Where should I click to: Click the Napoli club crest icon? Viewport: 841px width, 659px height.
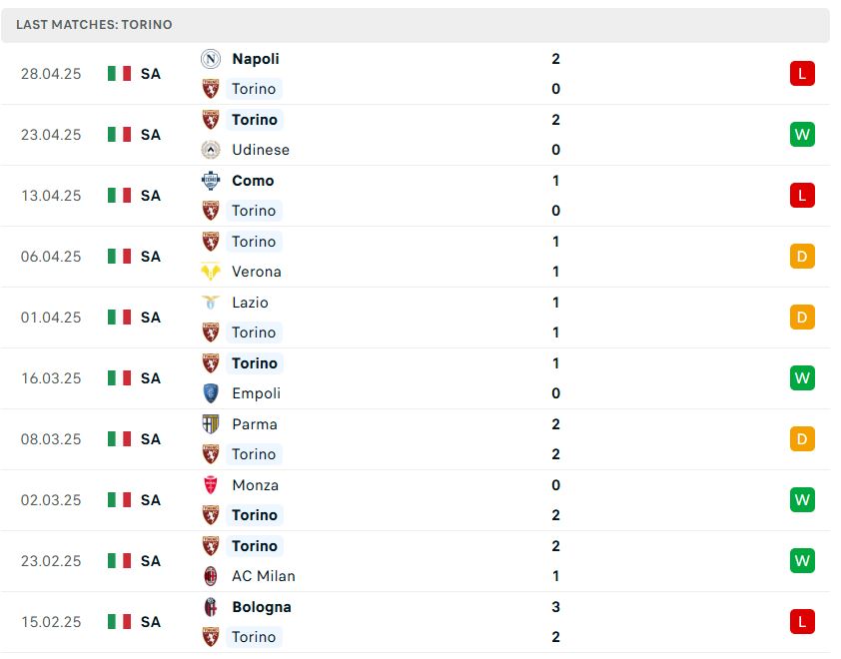210,59
